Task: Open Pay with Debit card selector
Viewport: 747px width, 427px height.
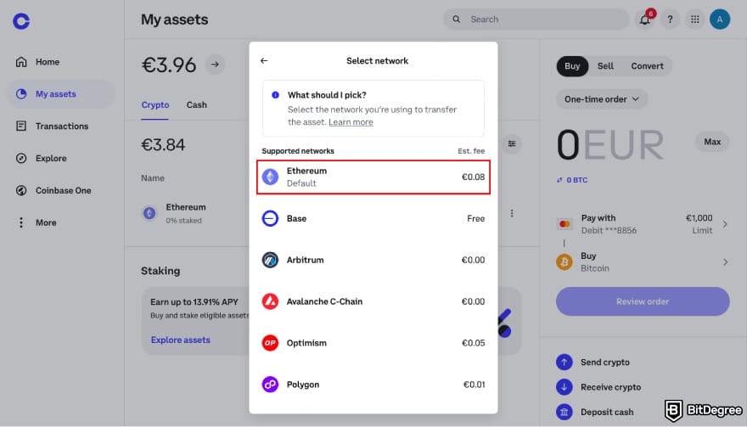Action: tap(643, 224)
